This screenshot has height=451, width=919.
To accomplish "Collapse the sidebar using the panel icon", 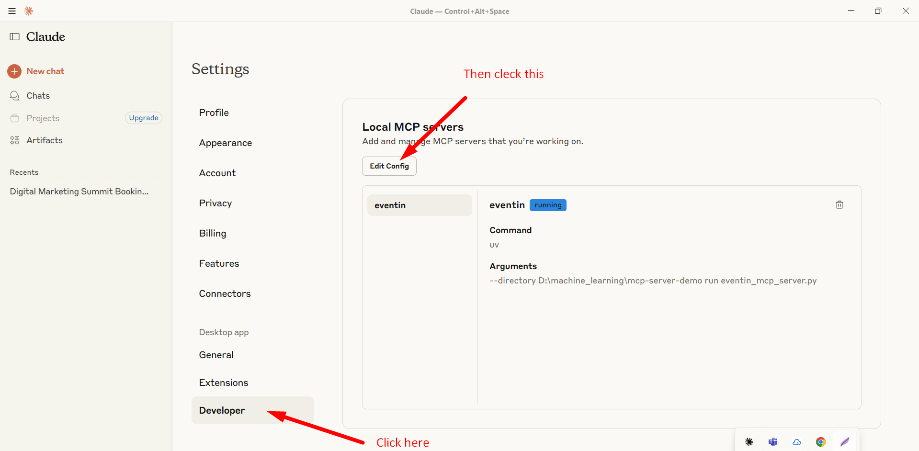I will pyautogui.click(x=15, y=37).
